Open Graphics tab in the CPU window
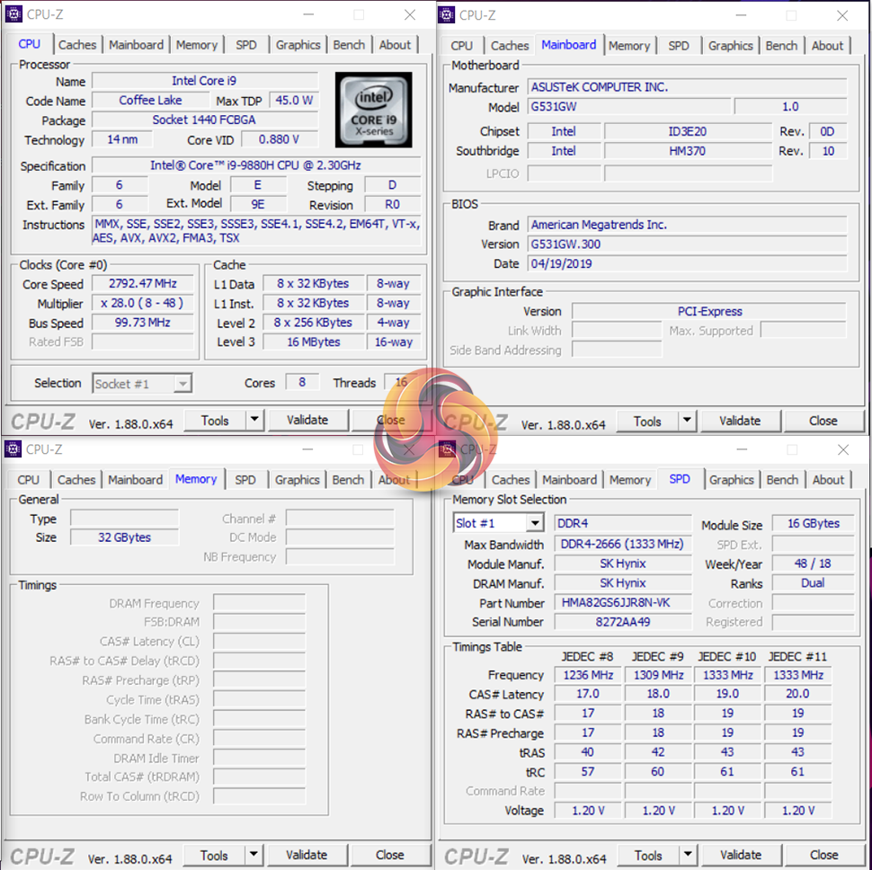 click(x=298, y=45)
